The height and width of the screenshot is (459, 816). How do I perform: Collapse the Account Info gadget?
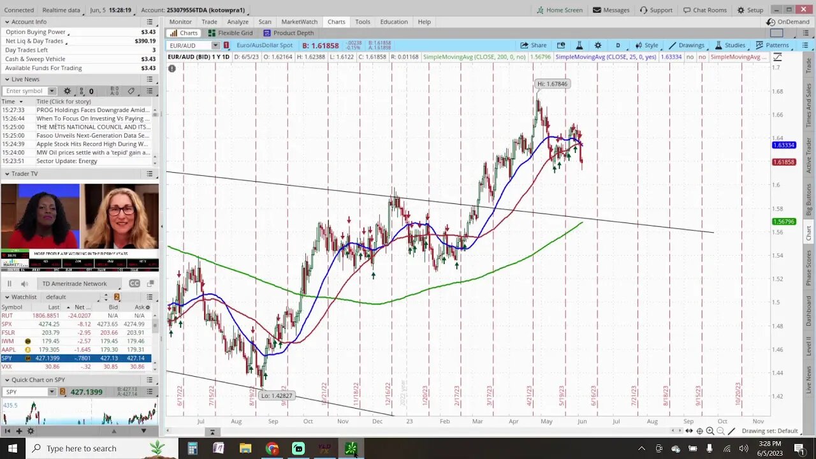[x=6, y=22]
